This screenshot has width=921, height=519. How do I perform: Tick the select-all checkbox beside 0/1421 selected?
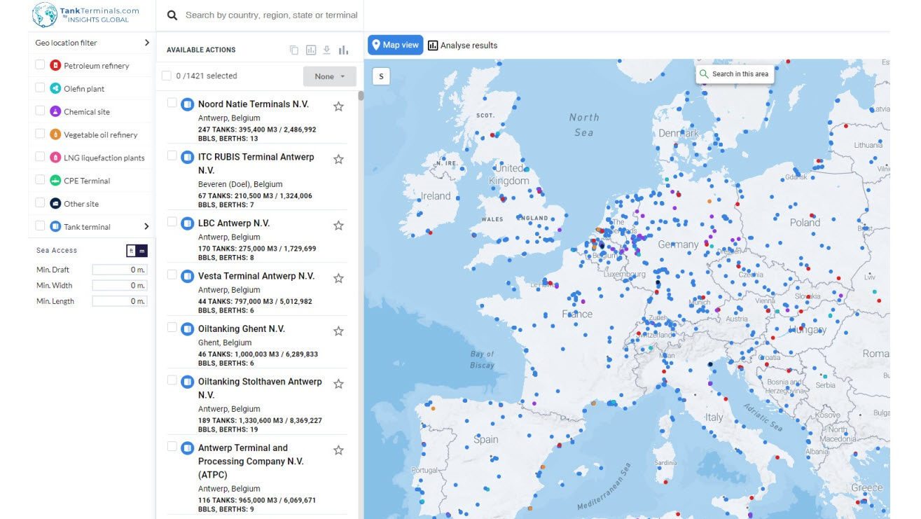click(167, 76)
